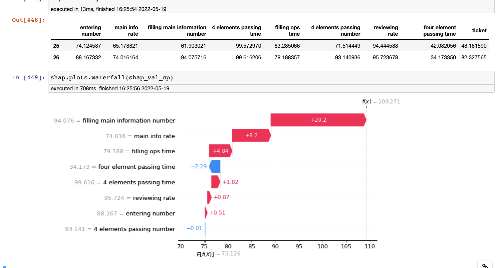This screenshot has width=500, height=268.
Task: Click the 'filling main information number' column header
Action: (x=177, y=31)
